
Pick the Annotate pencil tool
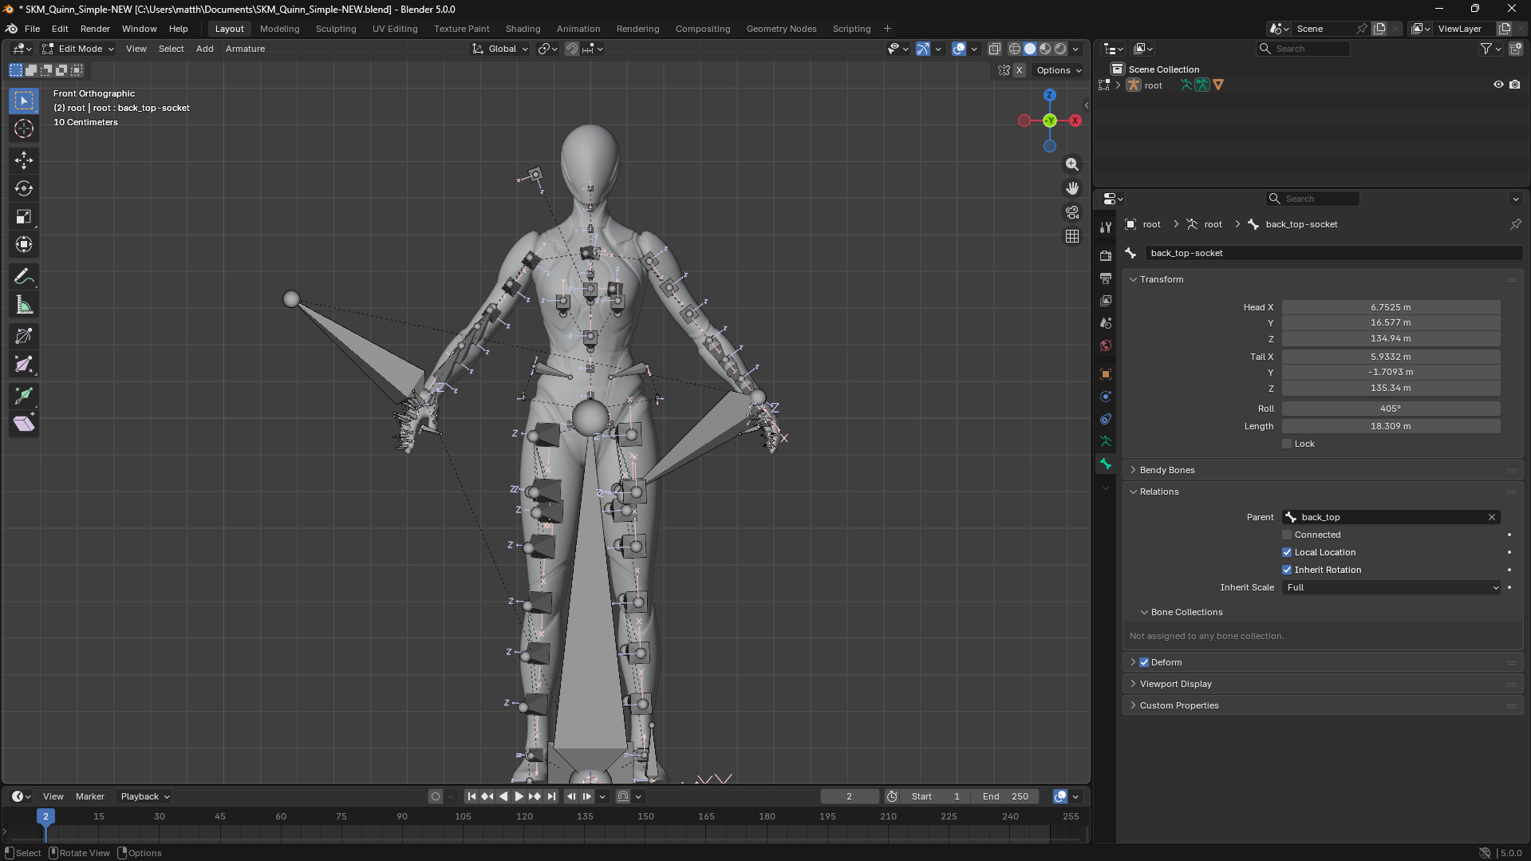24,276
